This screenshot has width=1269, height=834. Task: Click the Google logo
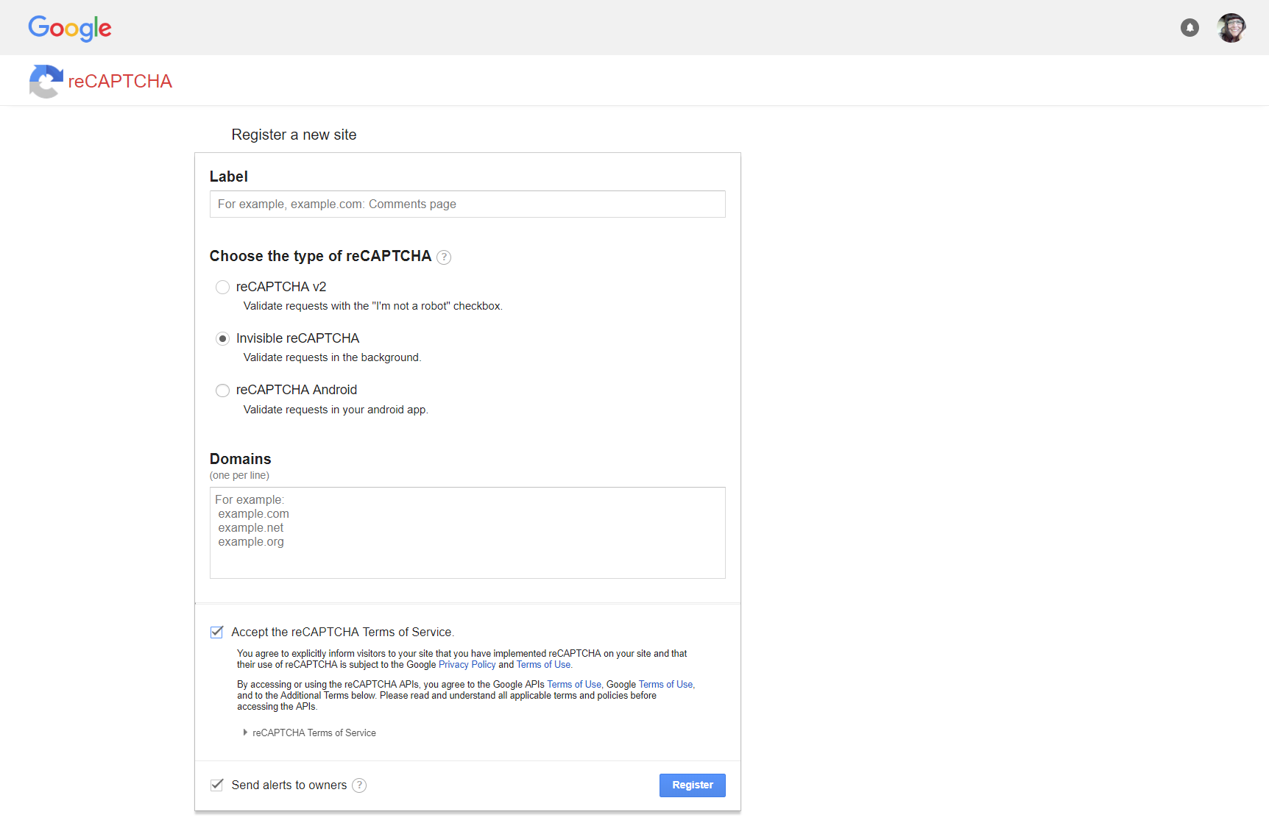(x=70, y=28)
